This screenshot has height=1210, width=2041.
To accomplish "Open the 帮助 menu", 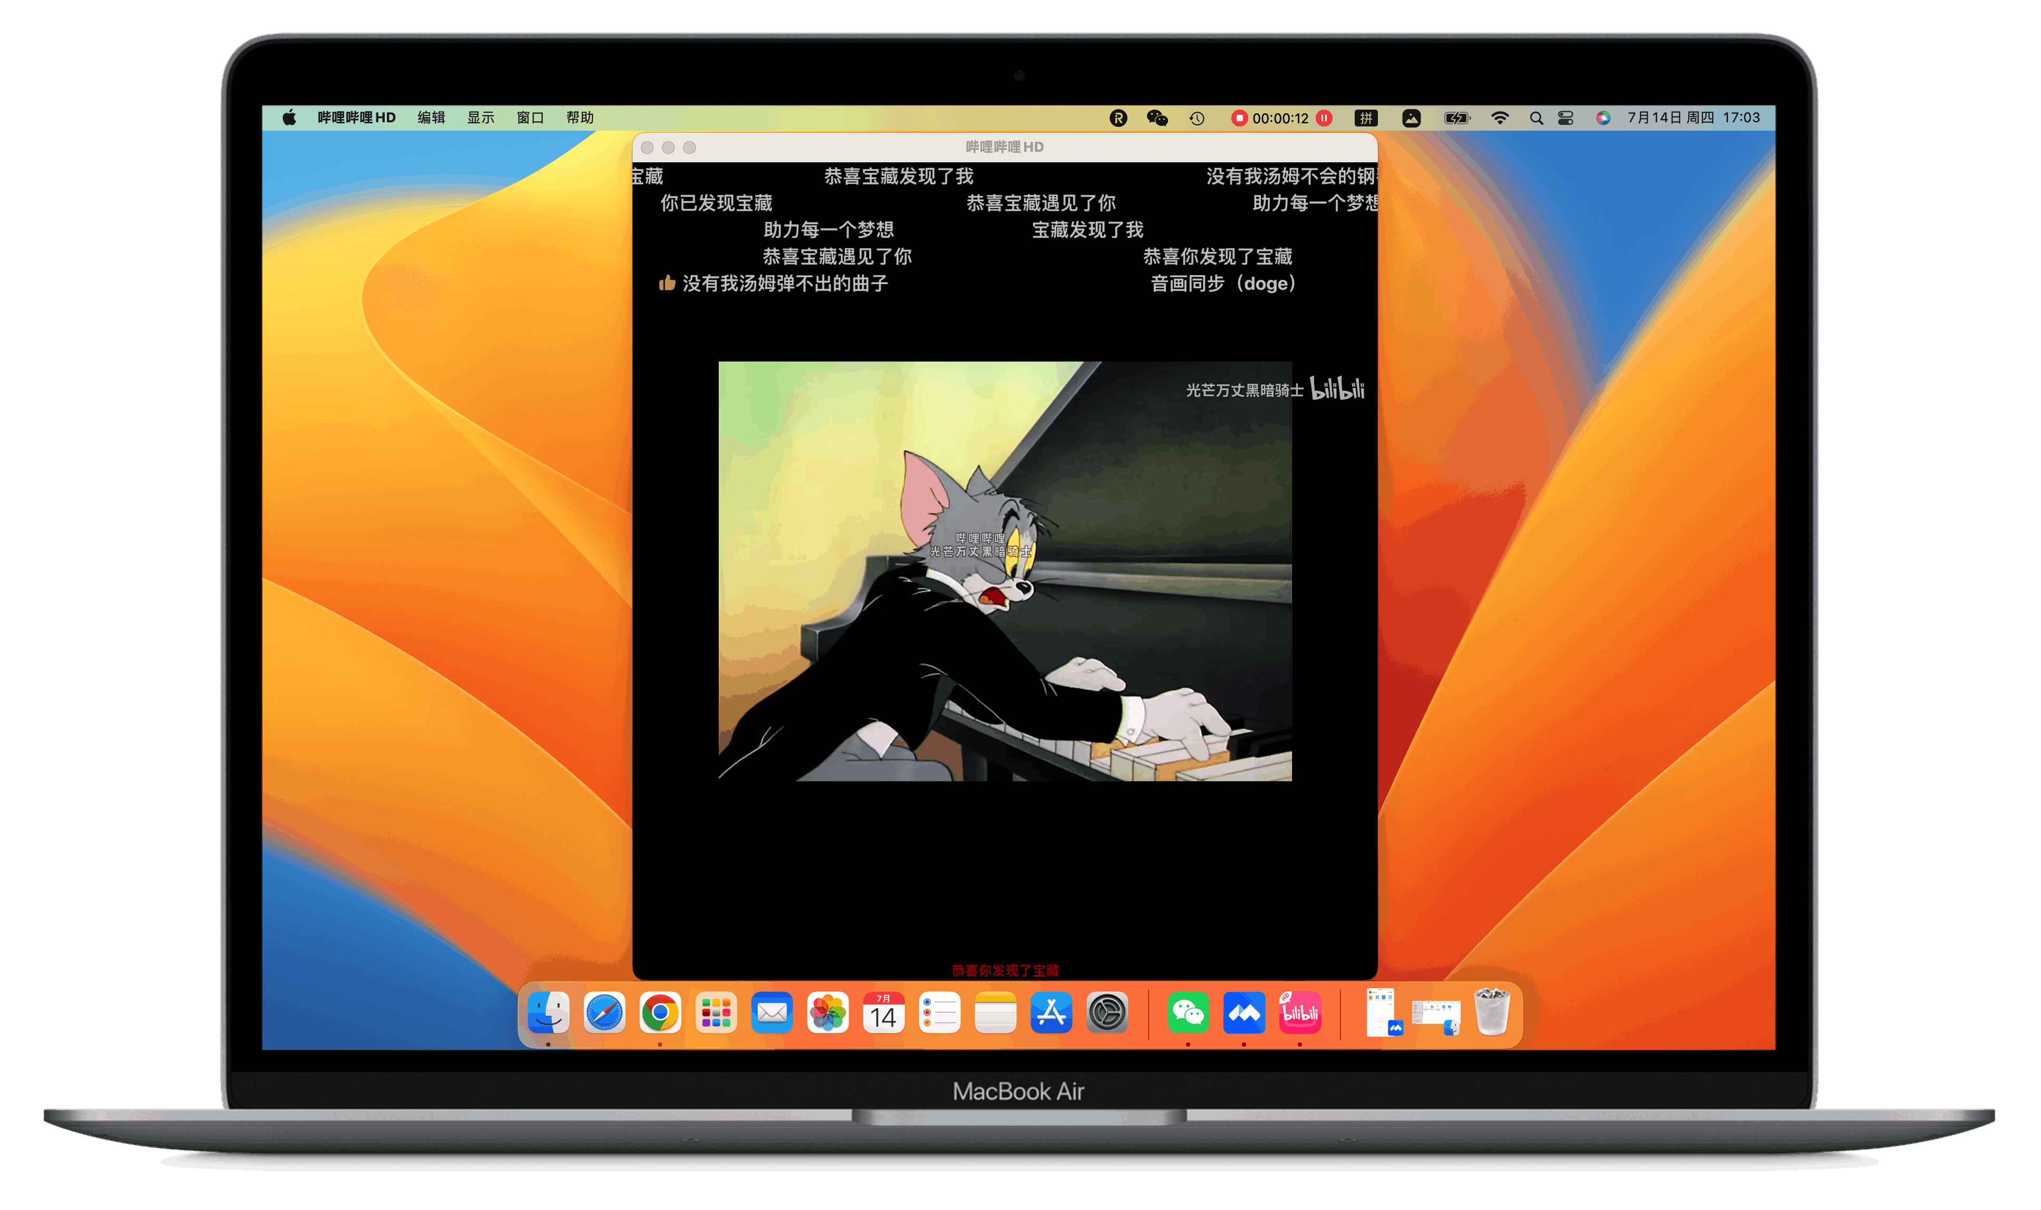I will click(580, 118).
